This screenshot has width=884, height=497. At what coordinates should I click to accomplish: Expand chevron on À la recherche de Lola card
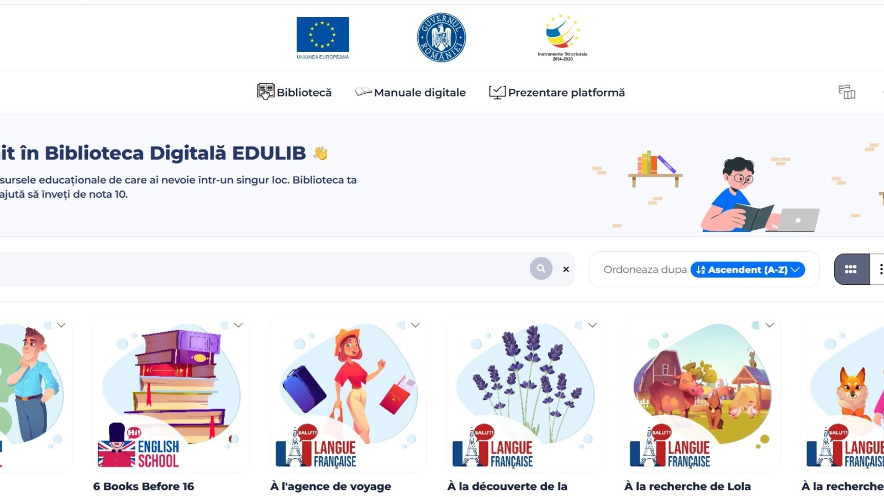(770, 325)
